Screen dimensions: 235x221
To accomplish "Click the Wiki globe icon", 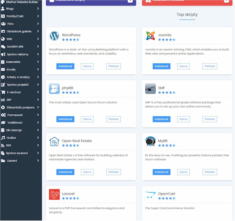I will (3, 39).
